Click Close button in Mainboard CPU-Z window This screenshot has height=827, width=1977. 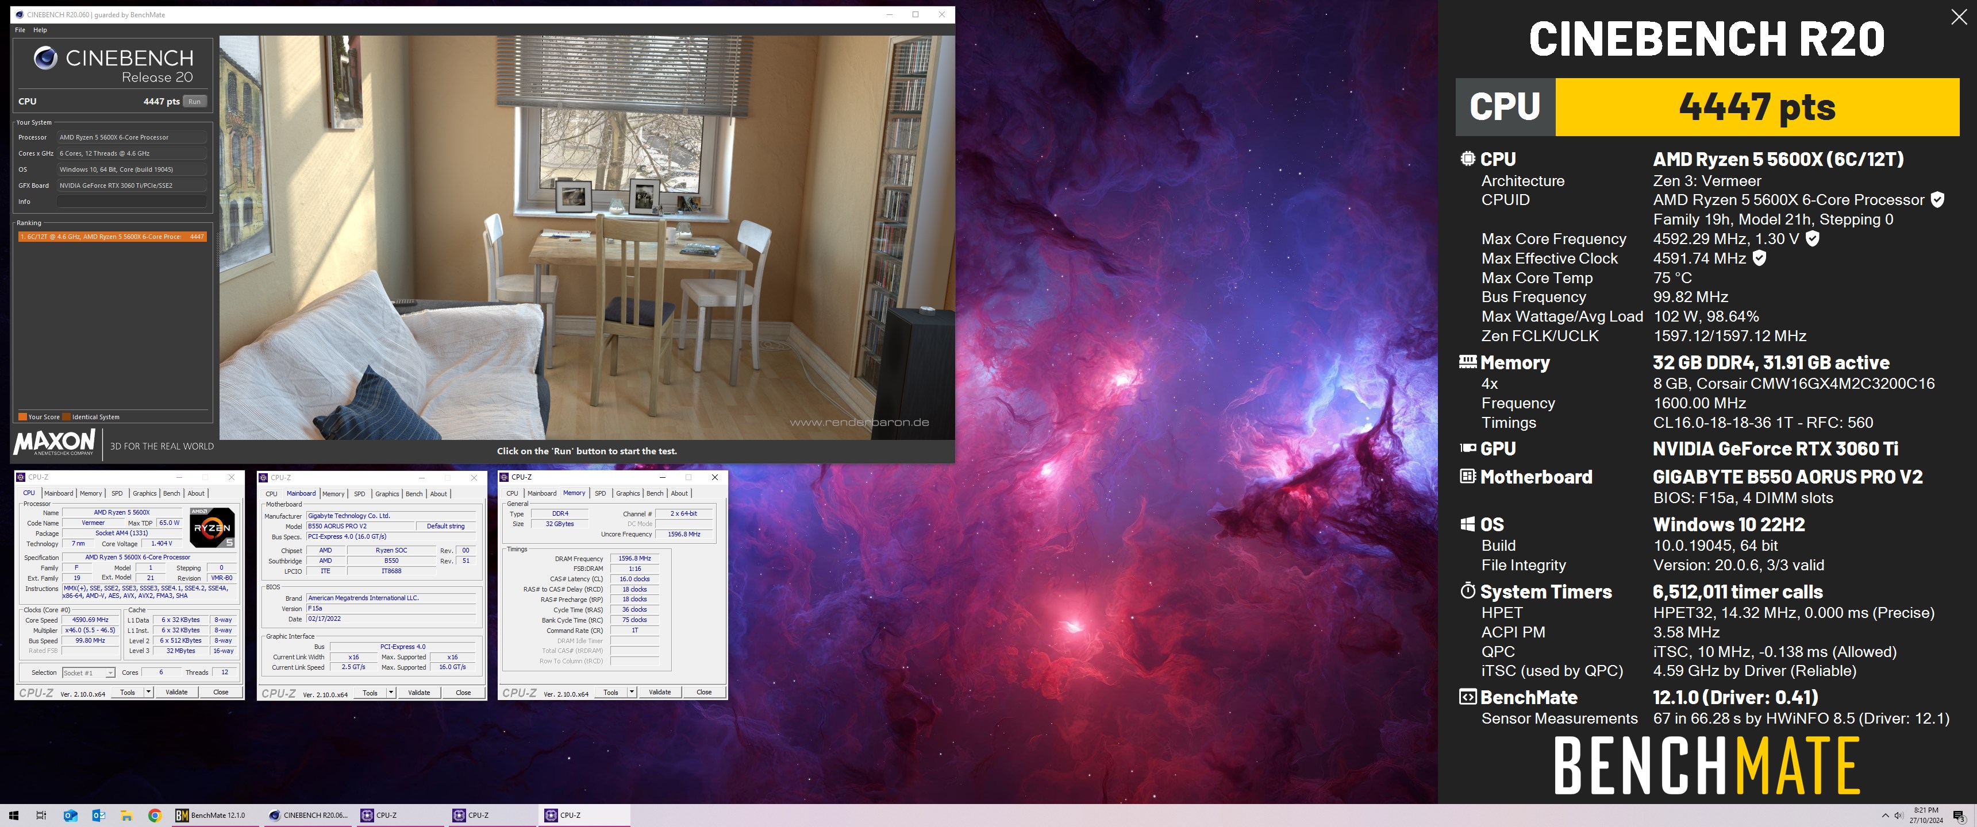[463, 693]
